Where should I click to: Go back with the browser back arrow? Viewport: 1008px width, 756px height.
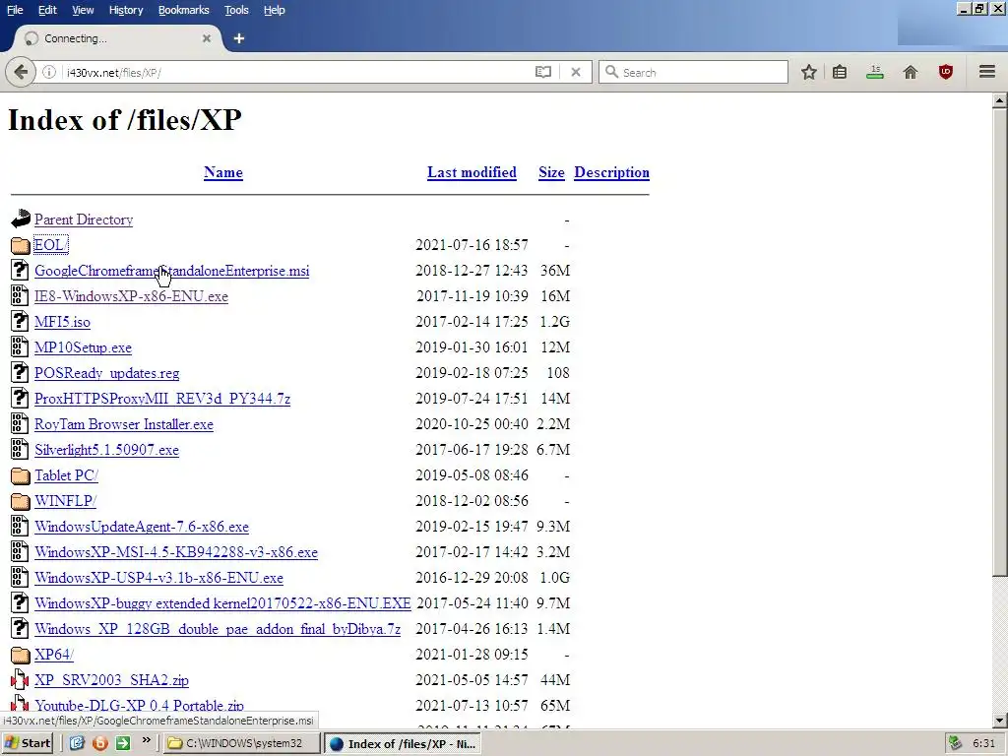pyautogui.click(x=21, y=72)
